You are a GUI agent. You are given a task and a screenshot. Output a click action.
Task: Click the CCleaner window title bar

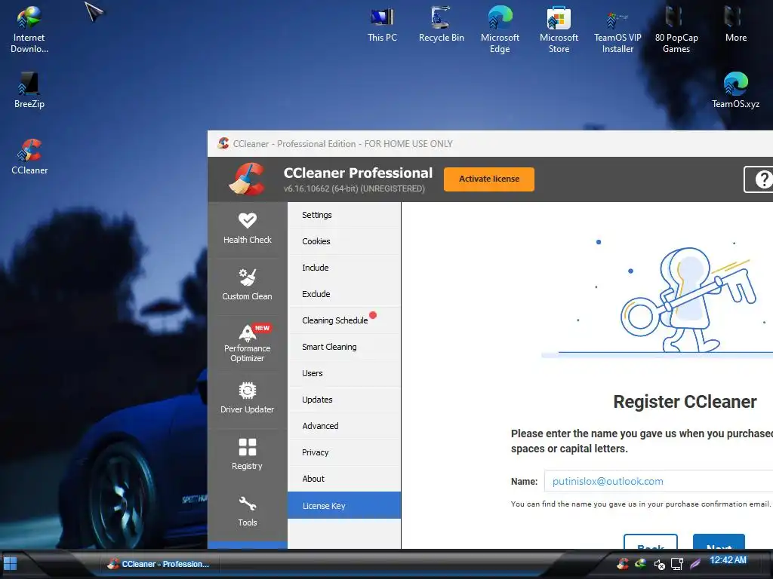(x=490, y=144)
